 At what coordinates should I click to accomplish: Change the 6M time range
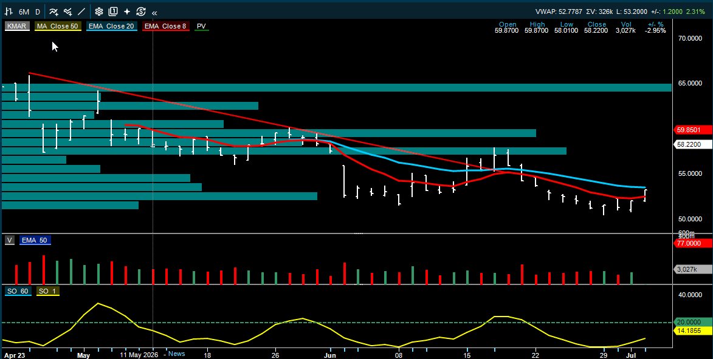(24, 12)
